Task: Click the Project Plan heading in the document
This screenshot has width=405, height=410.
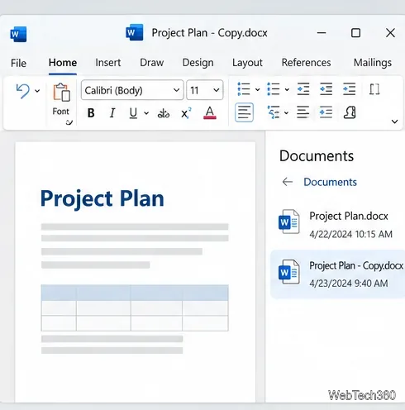Action: coord(102,199)
